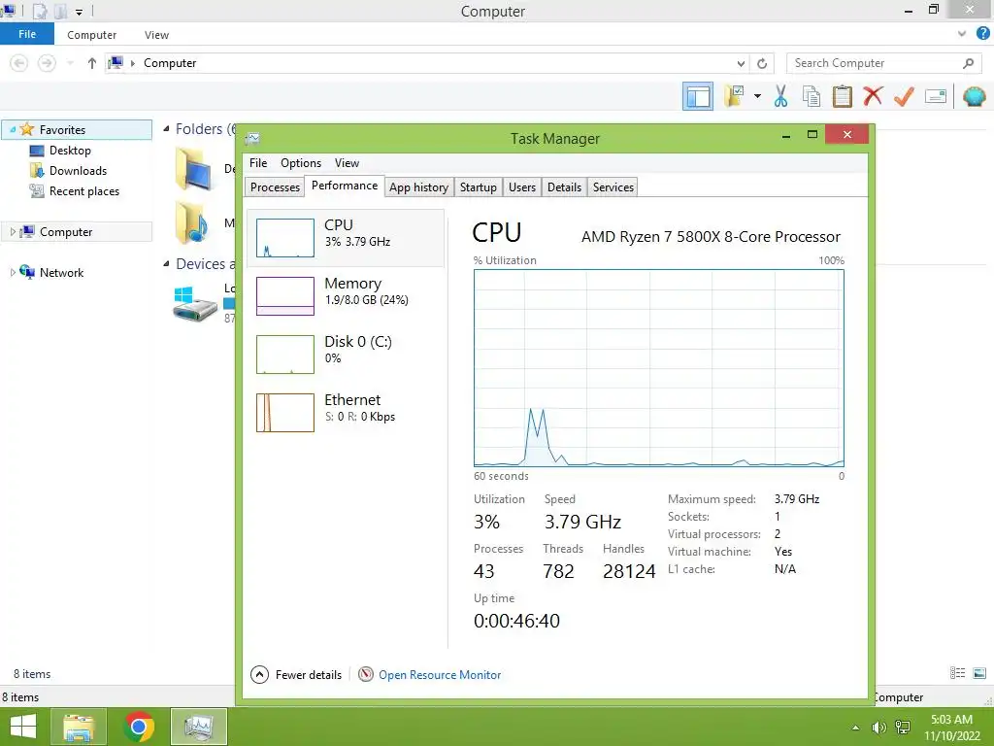994x746 pixels.
Task: Switch to the Processes tab
Action: pos(275,187)
